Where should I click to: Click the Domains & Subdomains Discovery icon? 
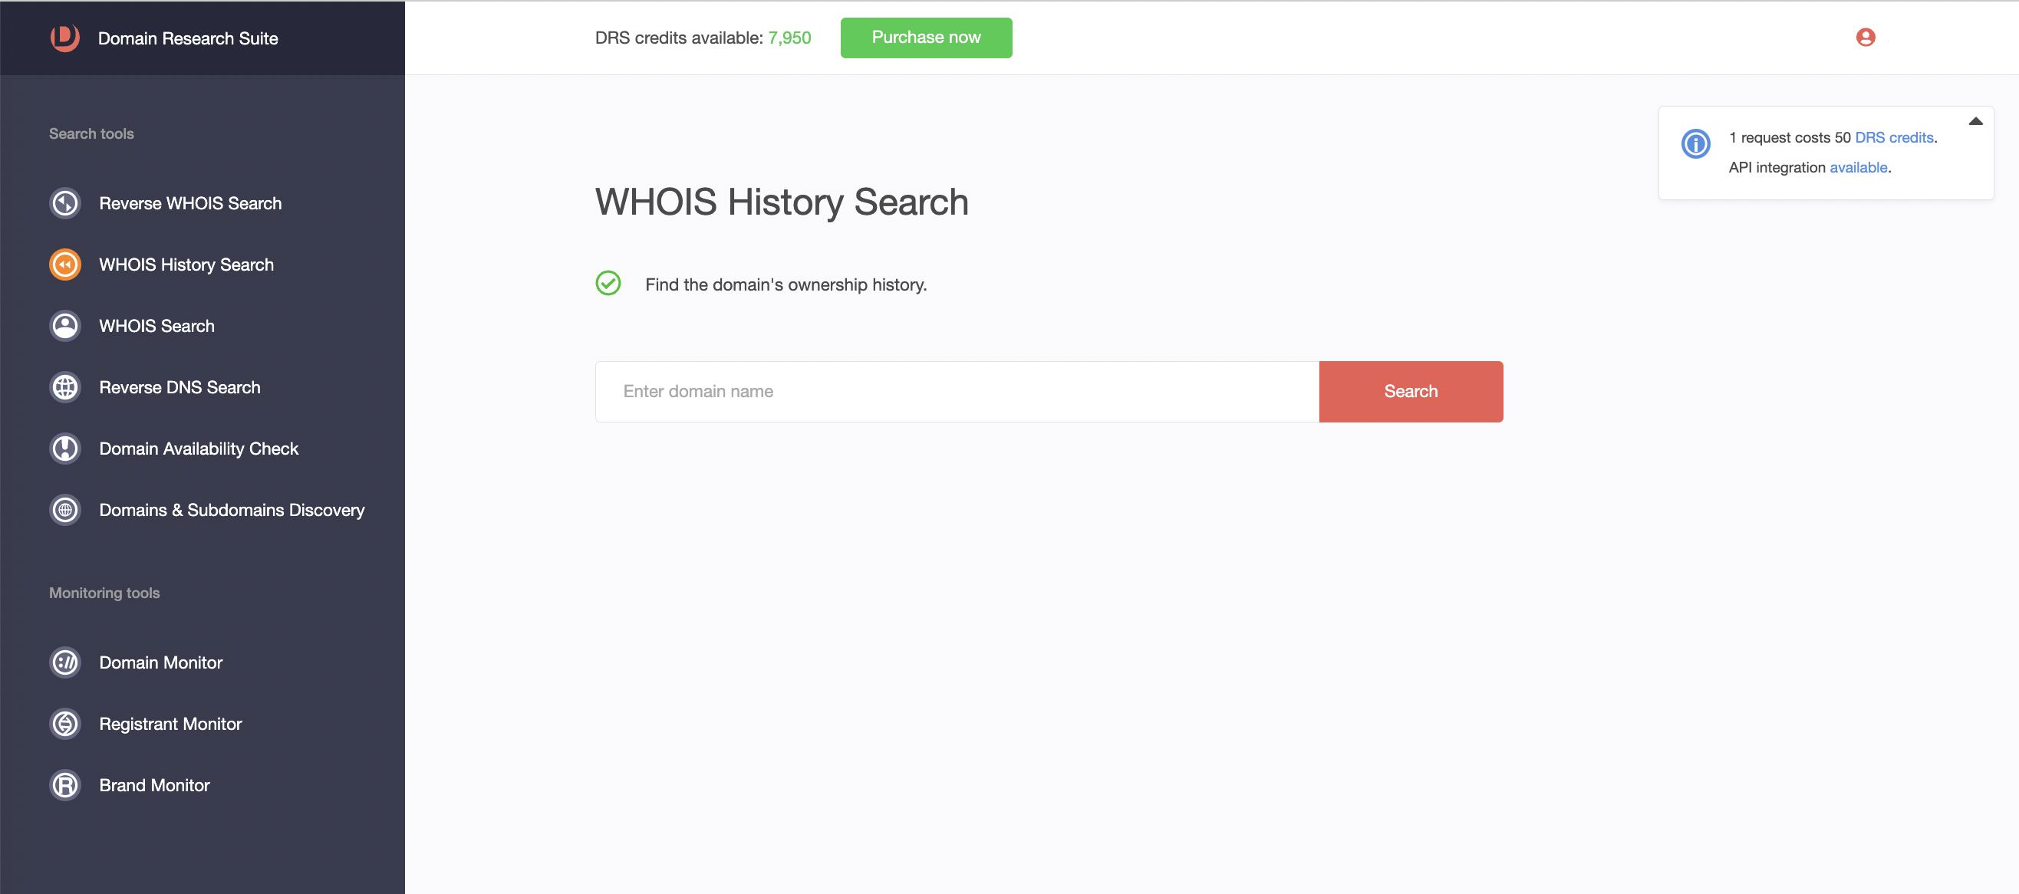point(64,509)
